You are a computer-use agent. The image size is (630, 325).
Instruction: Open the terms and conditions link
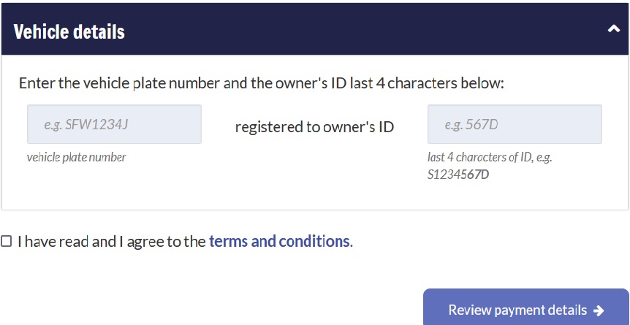281,241
